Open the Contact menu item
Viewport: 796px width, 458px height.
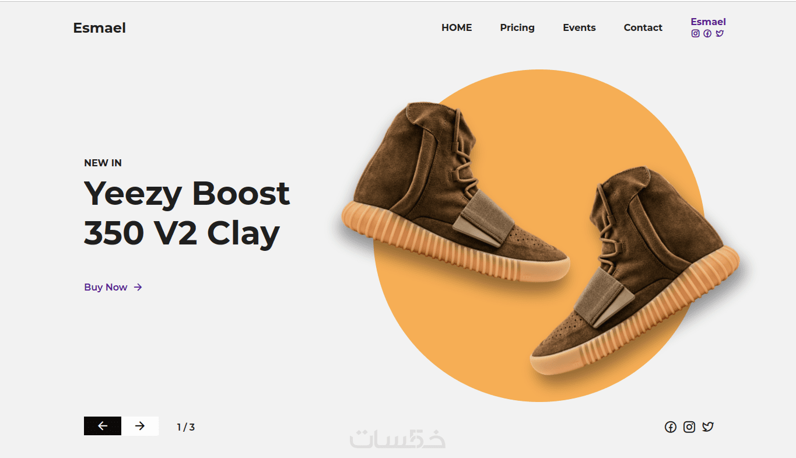click(643, 27)
